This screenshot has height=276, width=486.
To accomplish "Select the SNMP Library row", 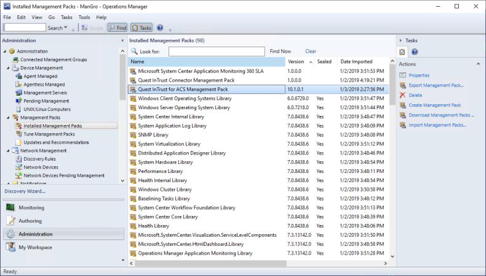I will 258,135.
